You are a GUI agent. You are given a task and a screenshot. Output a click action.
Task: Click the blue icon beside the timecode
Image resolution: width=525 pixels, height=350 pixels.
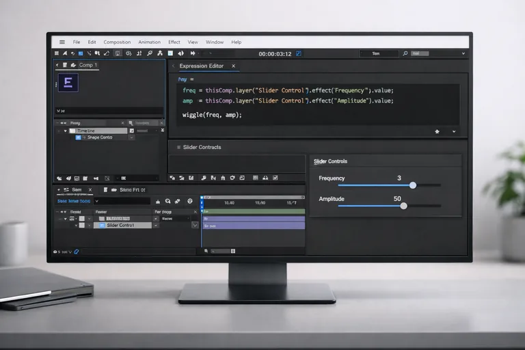pyautogui.click(x=298, y=53)
